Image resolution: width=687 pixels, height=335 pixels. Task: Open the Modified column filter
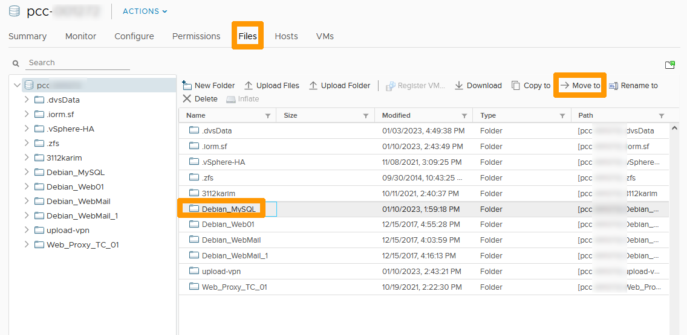[x=464, y=115]
